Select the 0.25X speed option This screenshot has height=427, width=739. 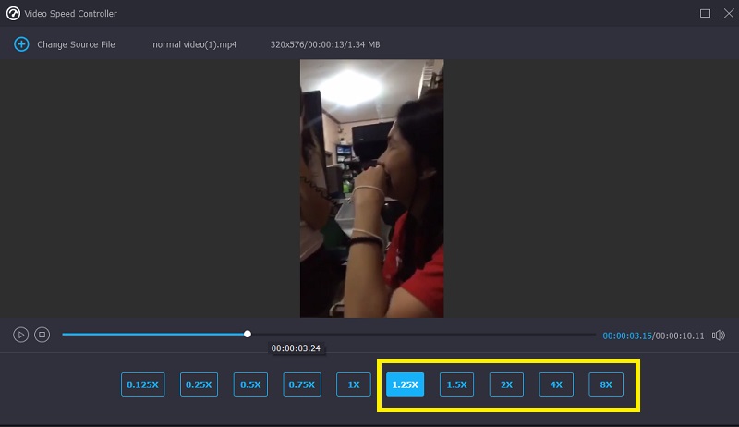[x=197, y=384]
